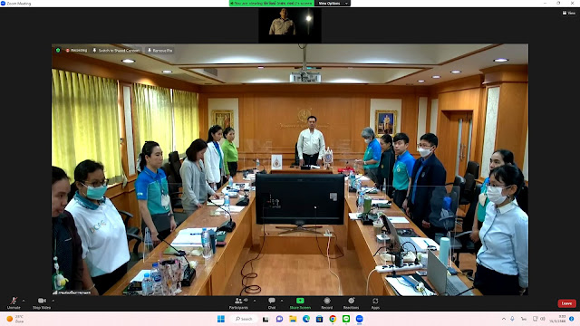This screenshot has width=580, height=326.
Task: Start recording with Record button
Action: tap(326, 302)
